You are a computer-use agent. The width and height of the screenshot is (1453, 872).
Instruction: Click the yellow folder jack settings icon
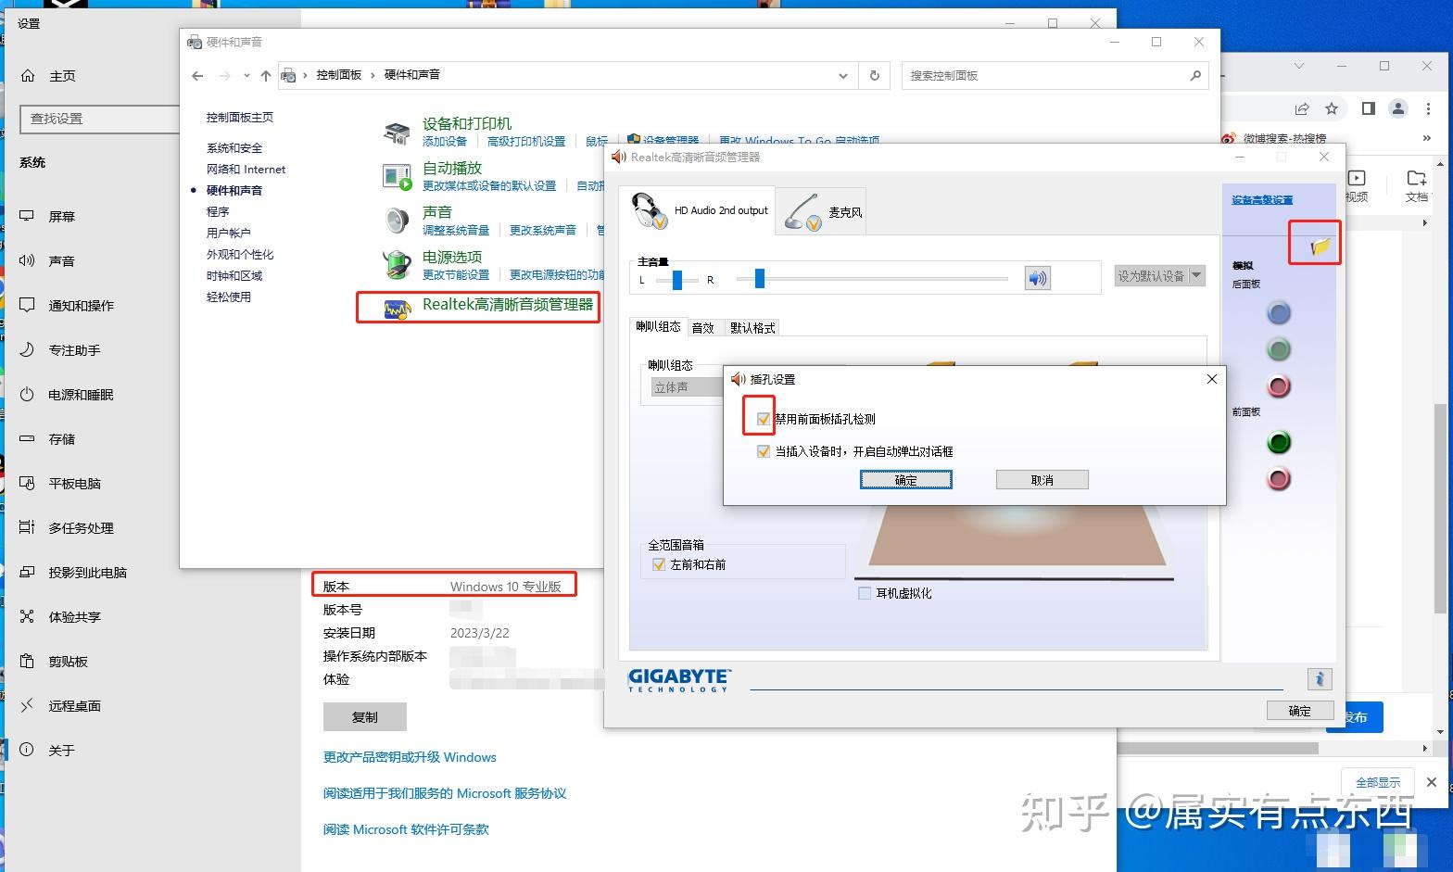[1320, 246]
